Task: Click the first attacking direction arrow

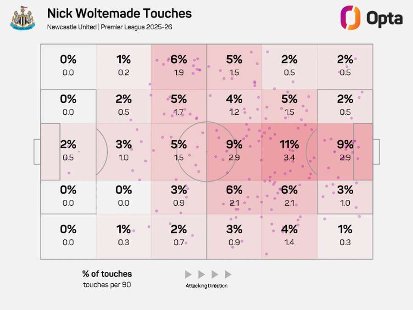Action: pyautogui.click(x=188, y=275)
